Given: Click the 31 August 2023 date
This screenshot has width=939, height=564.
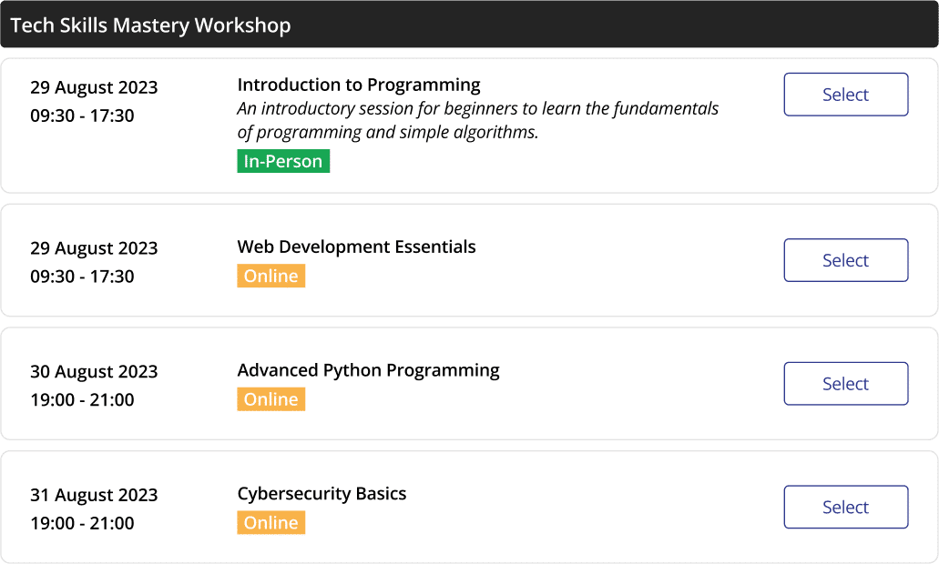Looking at the screenshot, I should pos(94,495).
